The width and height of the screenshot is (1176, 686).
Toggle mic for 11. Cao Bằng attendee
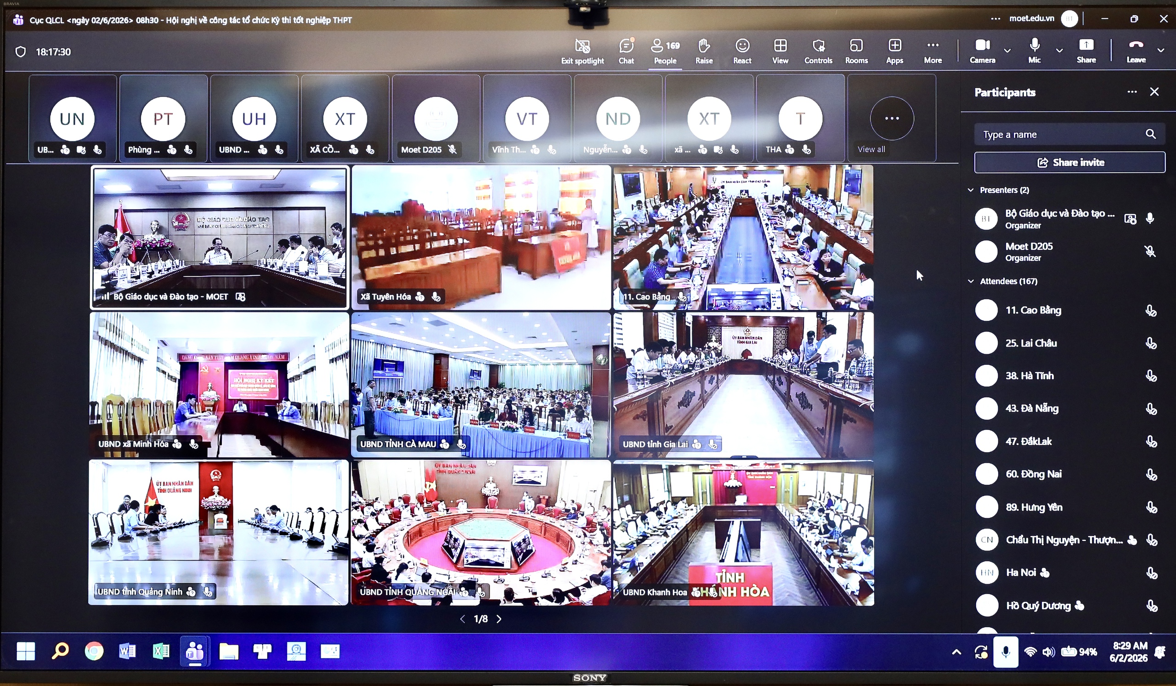(1151, 310)
